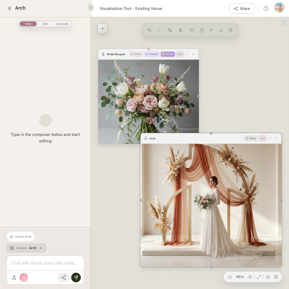Image resolution: width=289 pixels, height=289 pixels.
Task: Click the pink palette icon in composer
Action: (24, 277)
